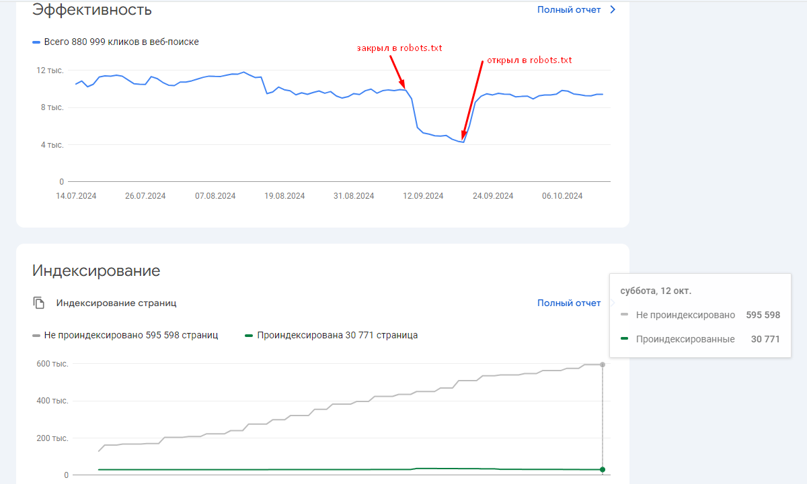
Task: Click the 400 тыс. axis label
Action: click(52, 401)
